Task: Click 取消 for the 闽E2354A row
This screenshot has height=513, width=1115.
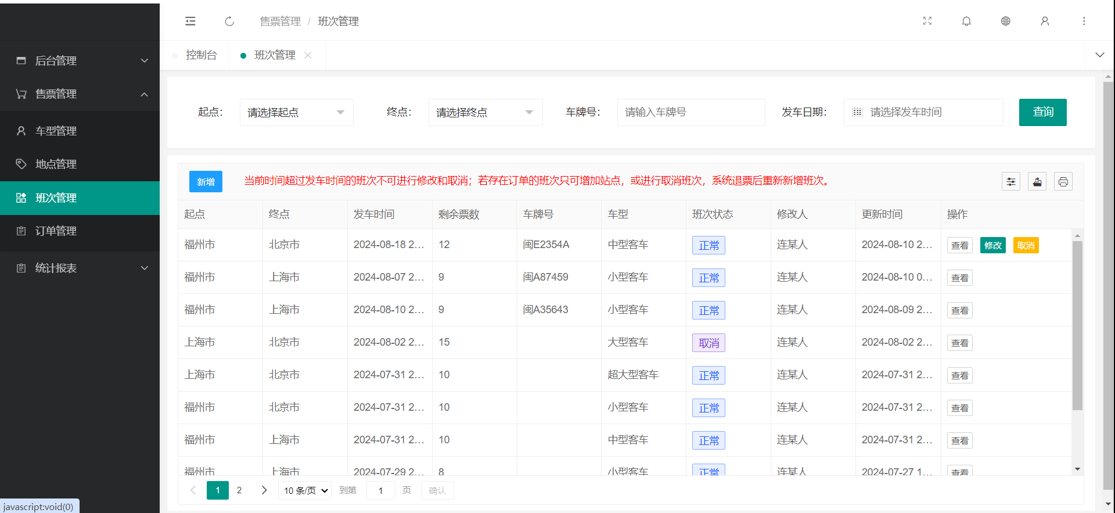Action: 1026,245
